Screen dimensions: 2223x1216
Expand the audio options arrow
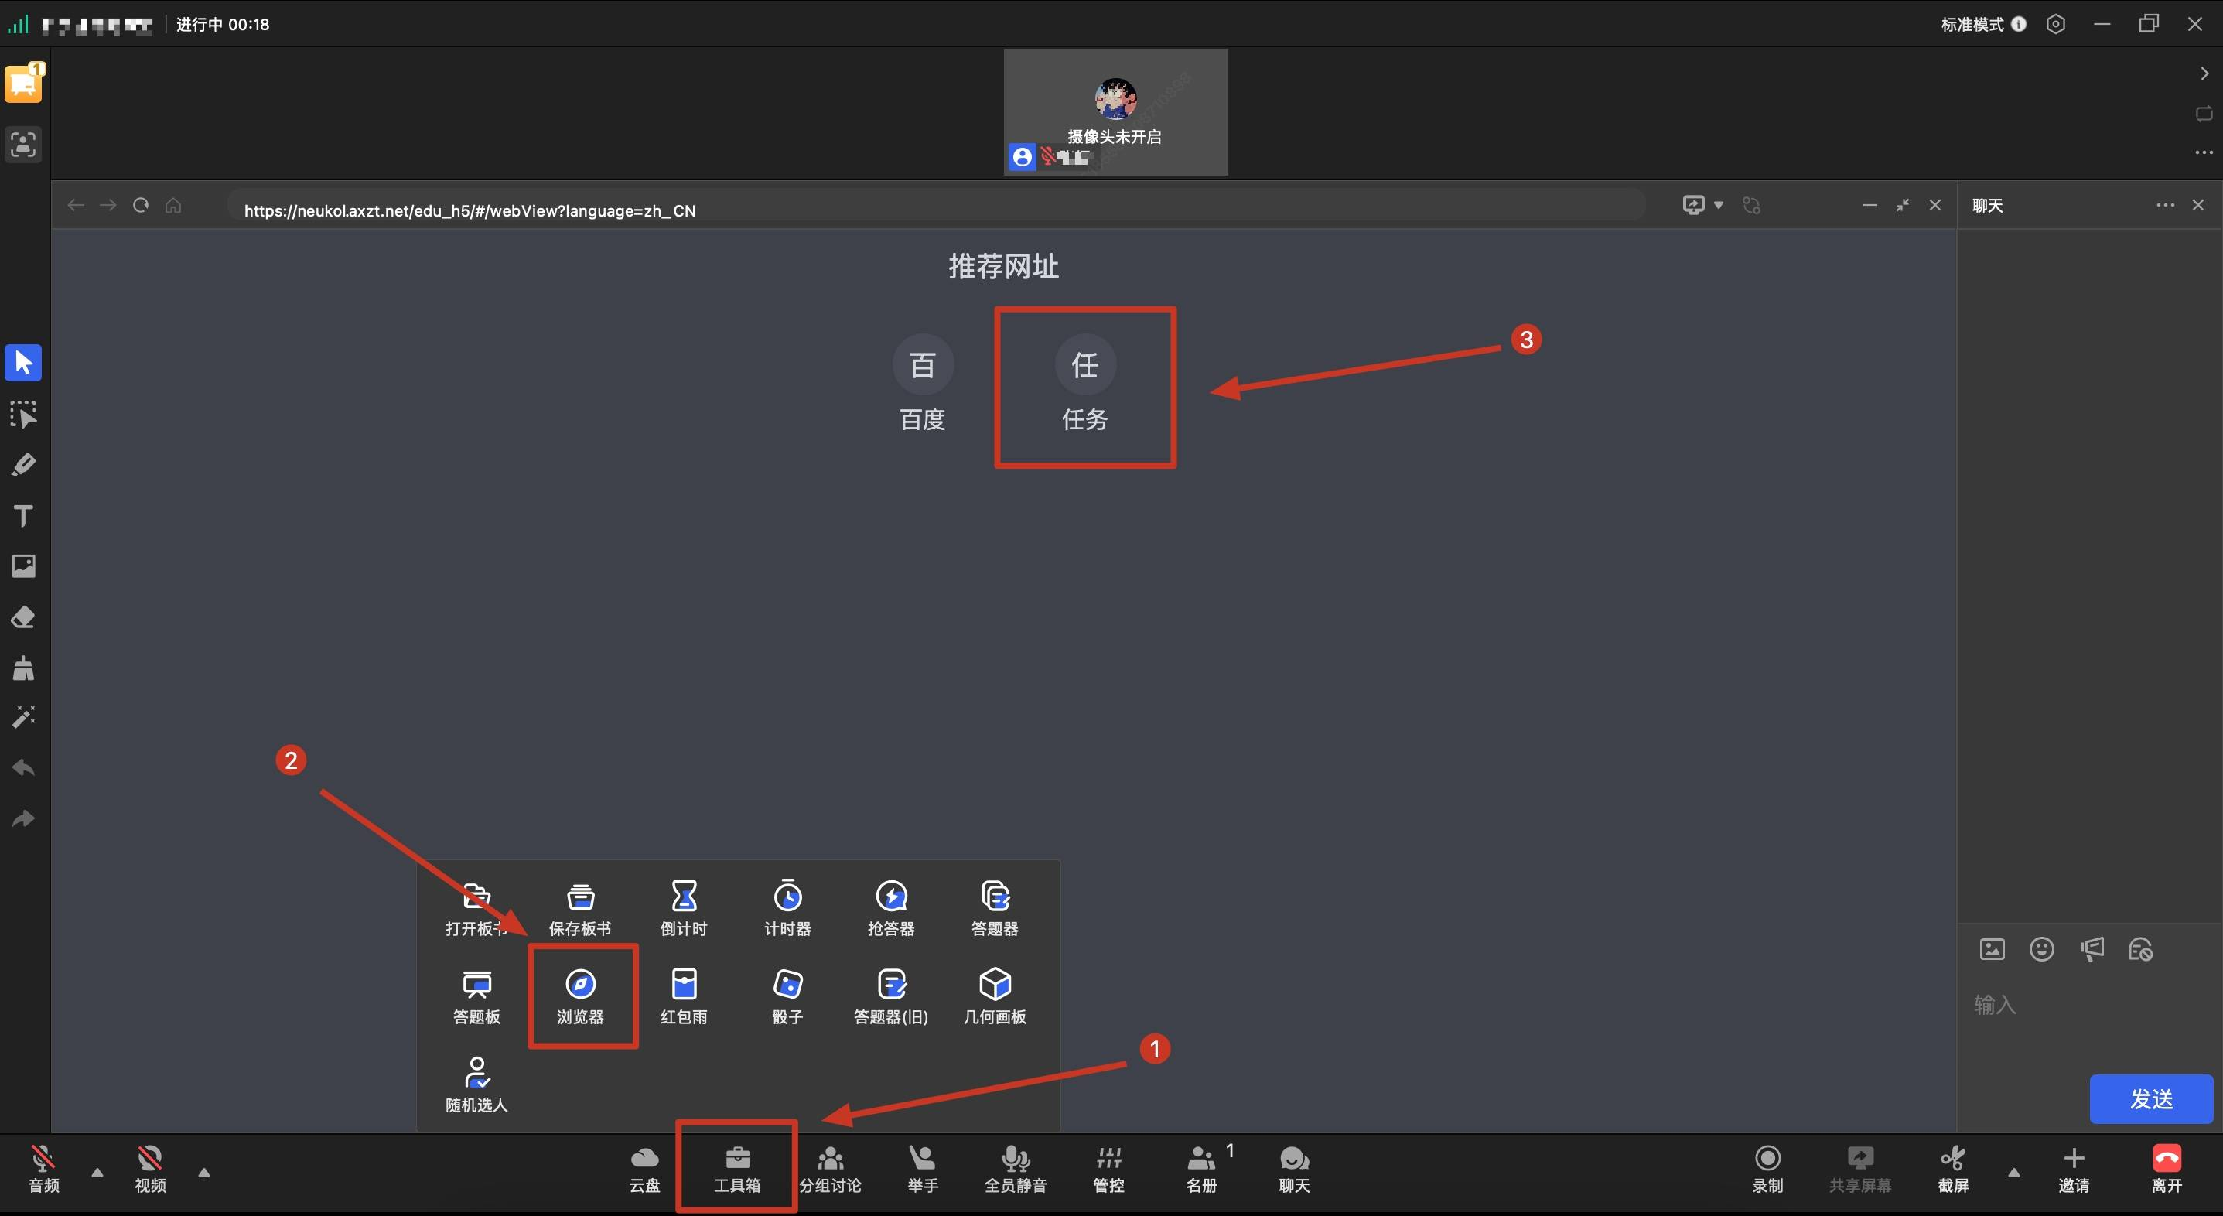click(97, 1172)
